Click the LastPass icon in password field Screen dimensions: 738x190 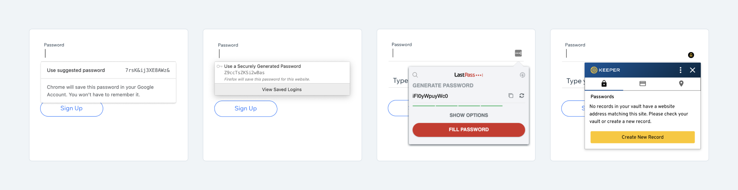click(518, 53)
